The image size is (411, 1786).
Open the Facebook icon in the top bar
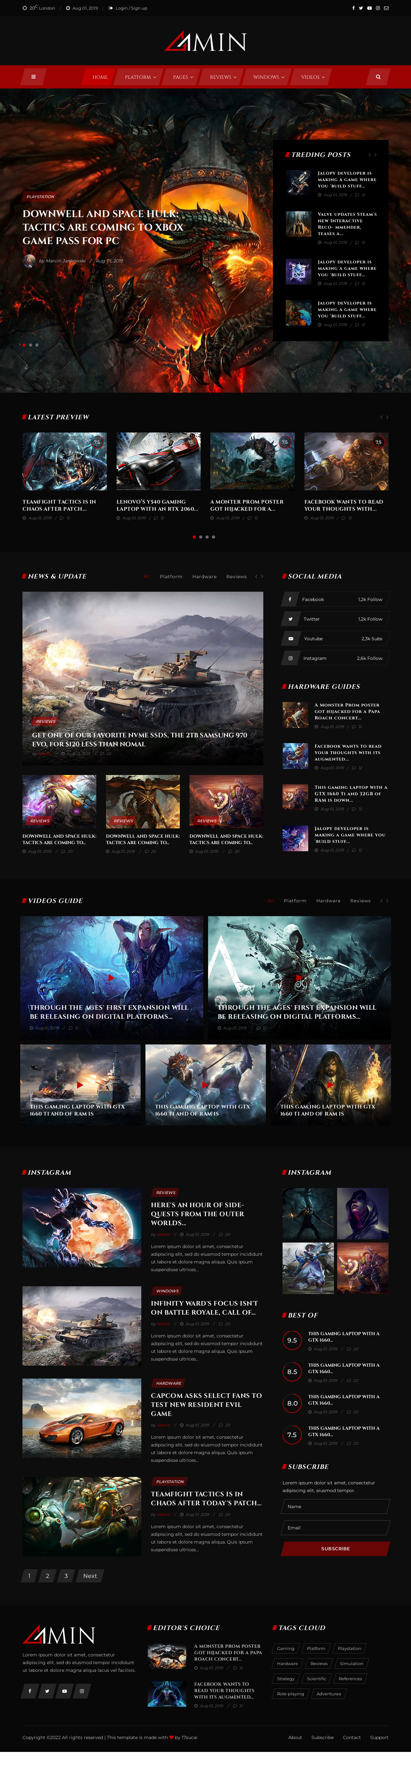pyautogui.click(x=353, y=8)
